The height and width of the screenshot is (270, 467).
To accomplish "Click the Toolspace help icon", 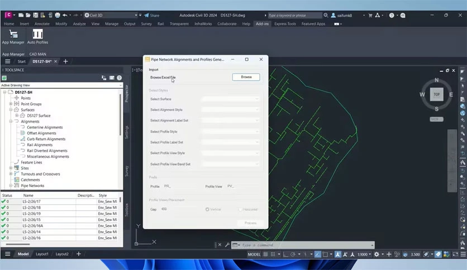I will 119,78.
